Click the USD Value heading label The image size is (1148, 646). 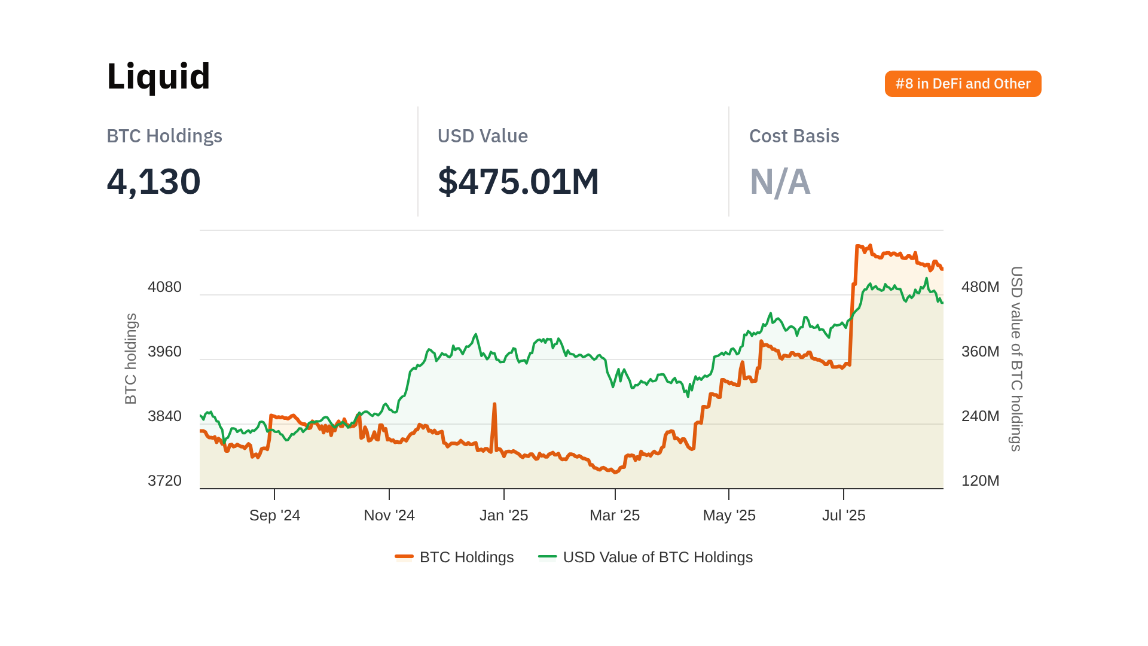coord(483,136)
